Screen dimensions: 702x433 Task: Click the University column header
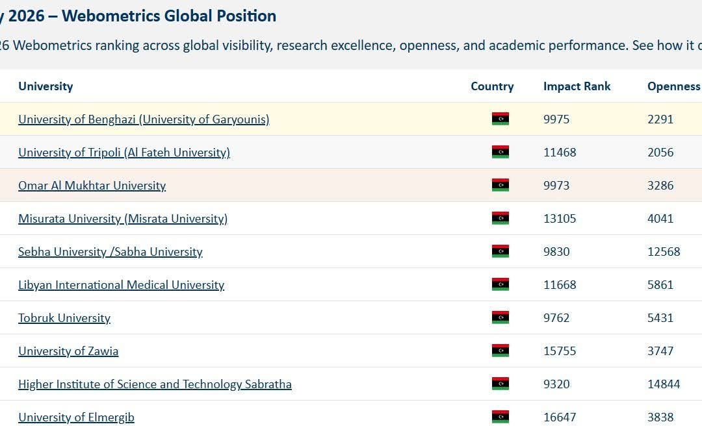tap(45, 86)
